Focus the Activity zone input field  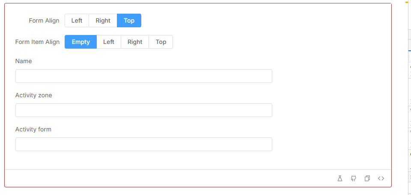click(144, 110)
